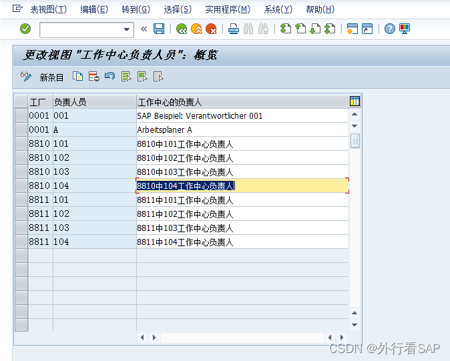Go to previous page icon
This screenshot has width=450, height=361.
[x=300, y=29]
